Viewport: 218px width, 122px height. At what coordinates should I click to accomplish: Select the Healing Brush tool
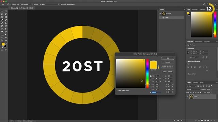coord(6,20)
